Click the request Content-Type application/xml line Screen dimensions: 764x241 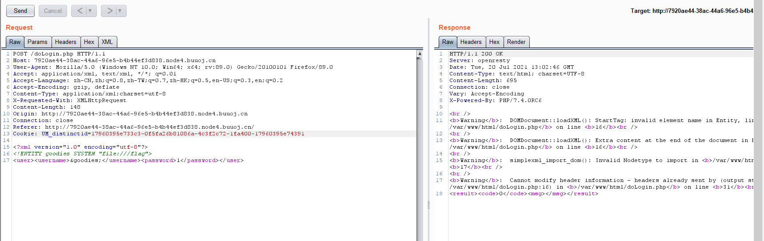coord(89,94)
